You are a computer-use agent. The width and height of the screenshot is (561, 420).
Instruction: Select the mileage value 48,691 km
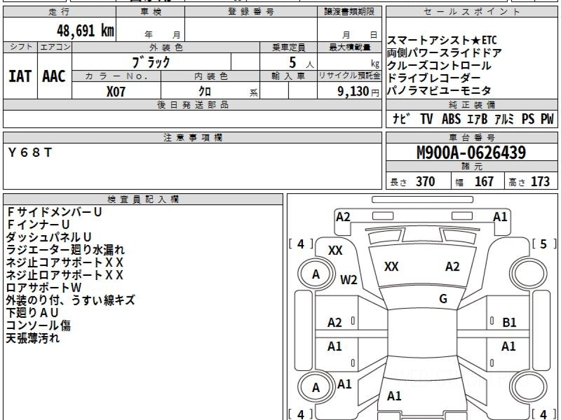click(x=85, y=31)
